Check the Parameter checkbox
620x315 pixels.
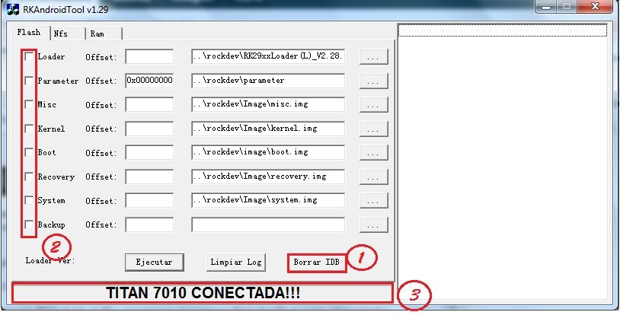29,81
